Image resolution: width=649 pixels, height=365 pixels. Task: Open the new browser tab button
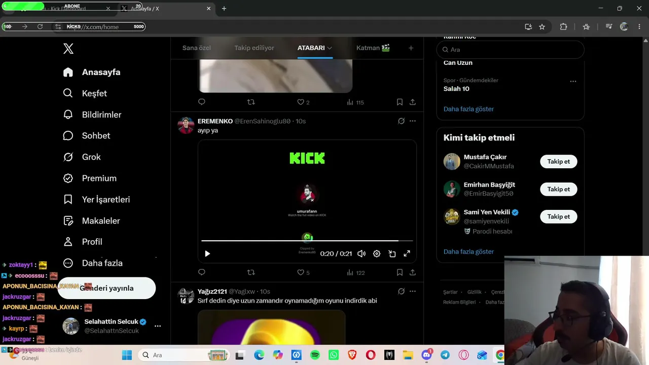(x=224, y=9)
